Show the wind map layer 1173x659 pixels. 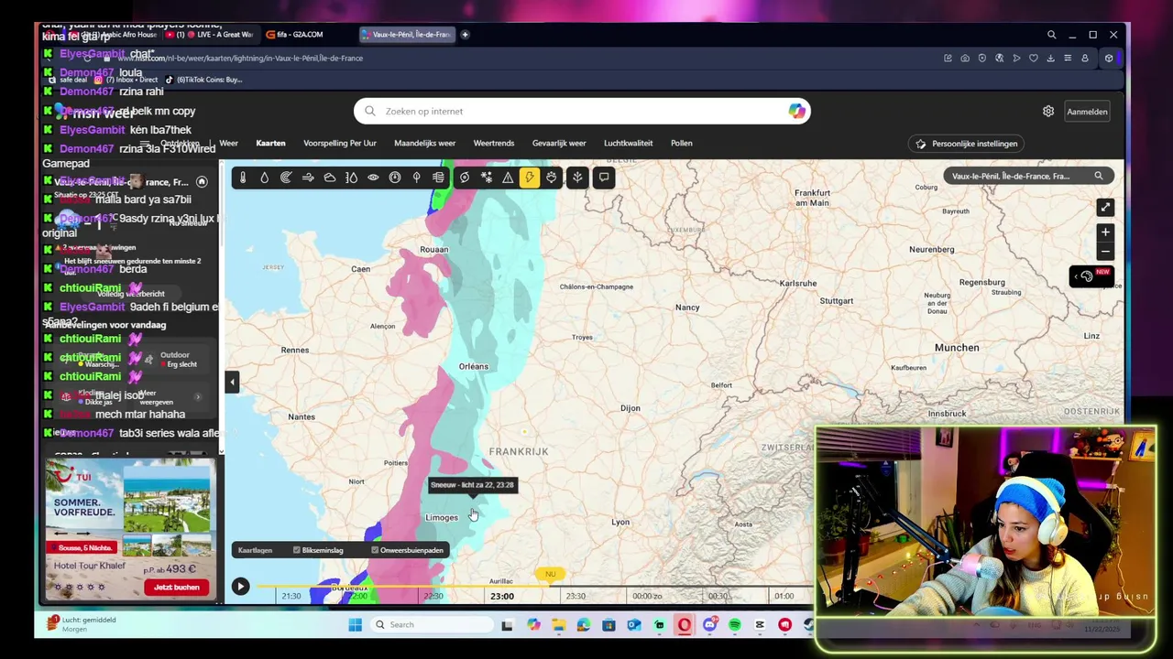point(308,178)
